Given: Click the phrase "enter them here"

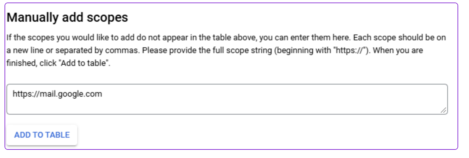Looking at the screenshot, I should point(320,38).
